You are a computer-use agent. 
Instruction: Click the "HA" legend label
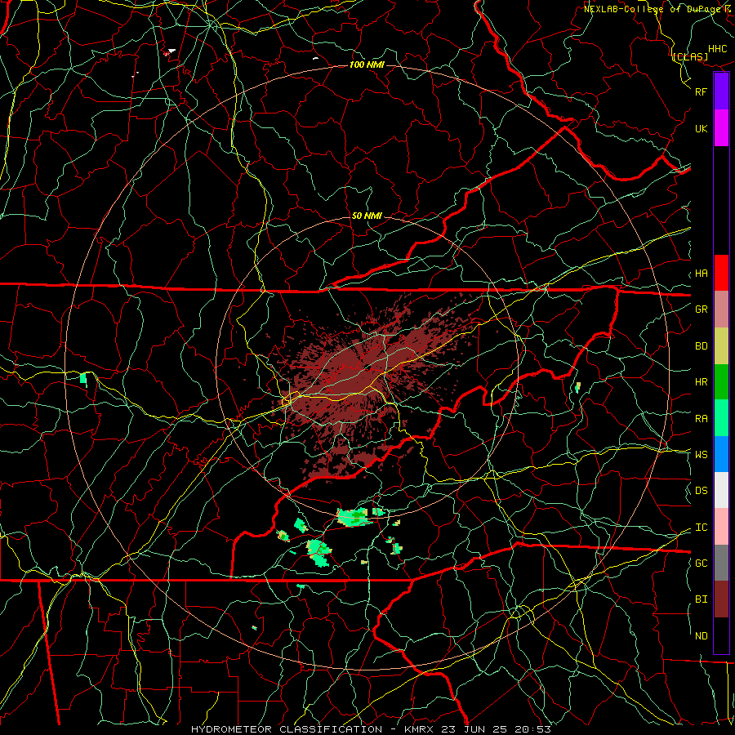pos(701,274)
